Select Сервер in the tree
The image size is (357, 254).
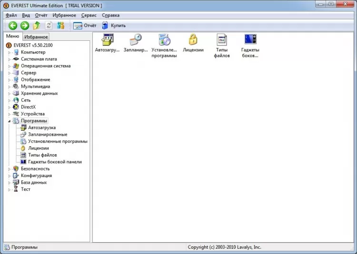(29, 73)
